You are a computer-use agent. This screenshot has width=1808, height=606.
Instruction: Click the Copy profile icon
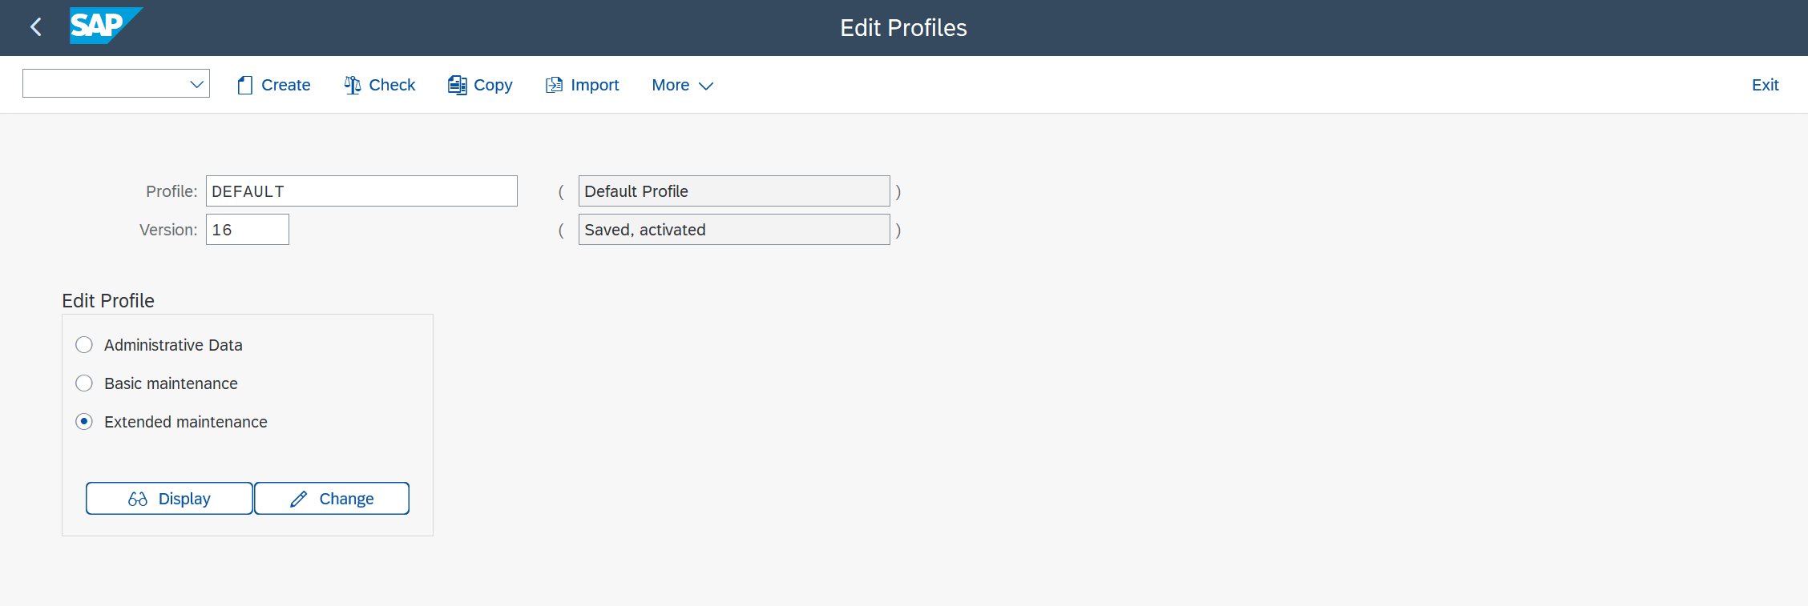point(457,84)
